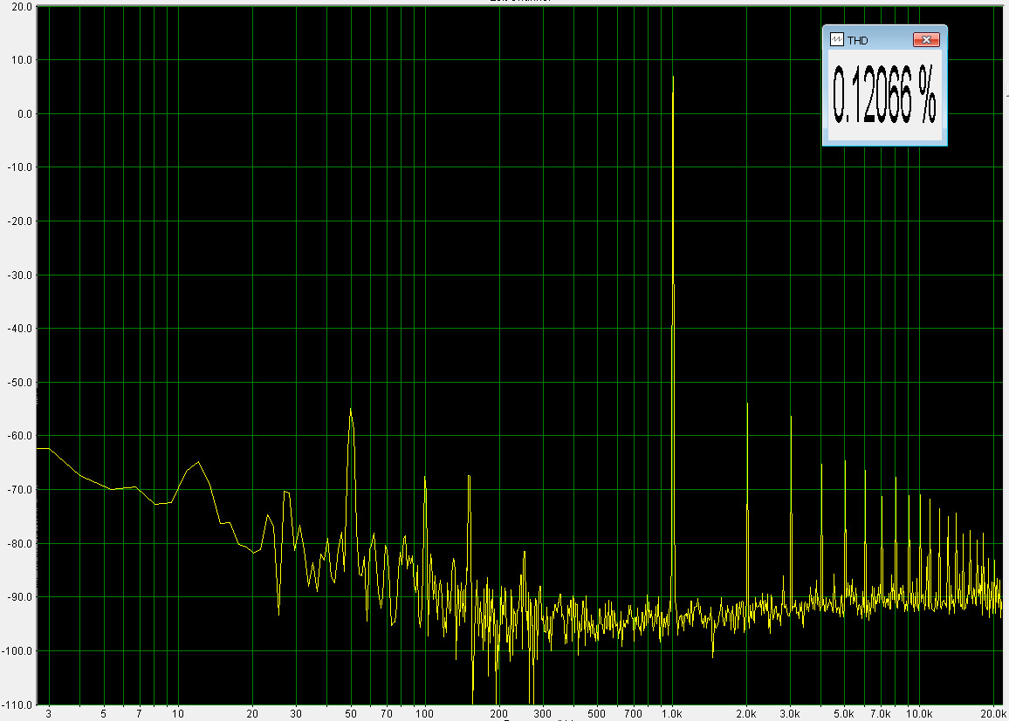Viewport: 1009px width, 721px height.
Task: Click the "-80.0" label on the vertical axis
Action: (20, 544)
